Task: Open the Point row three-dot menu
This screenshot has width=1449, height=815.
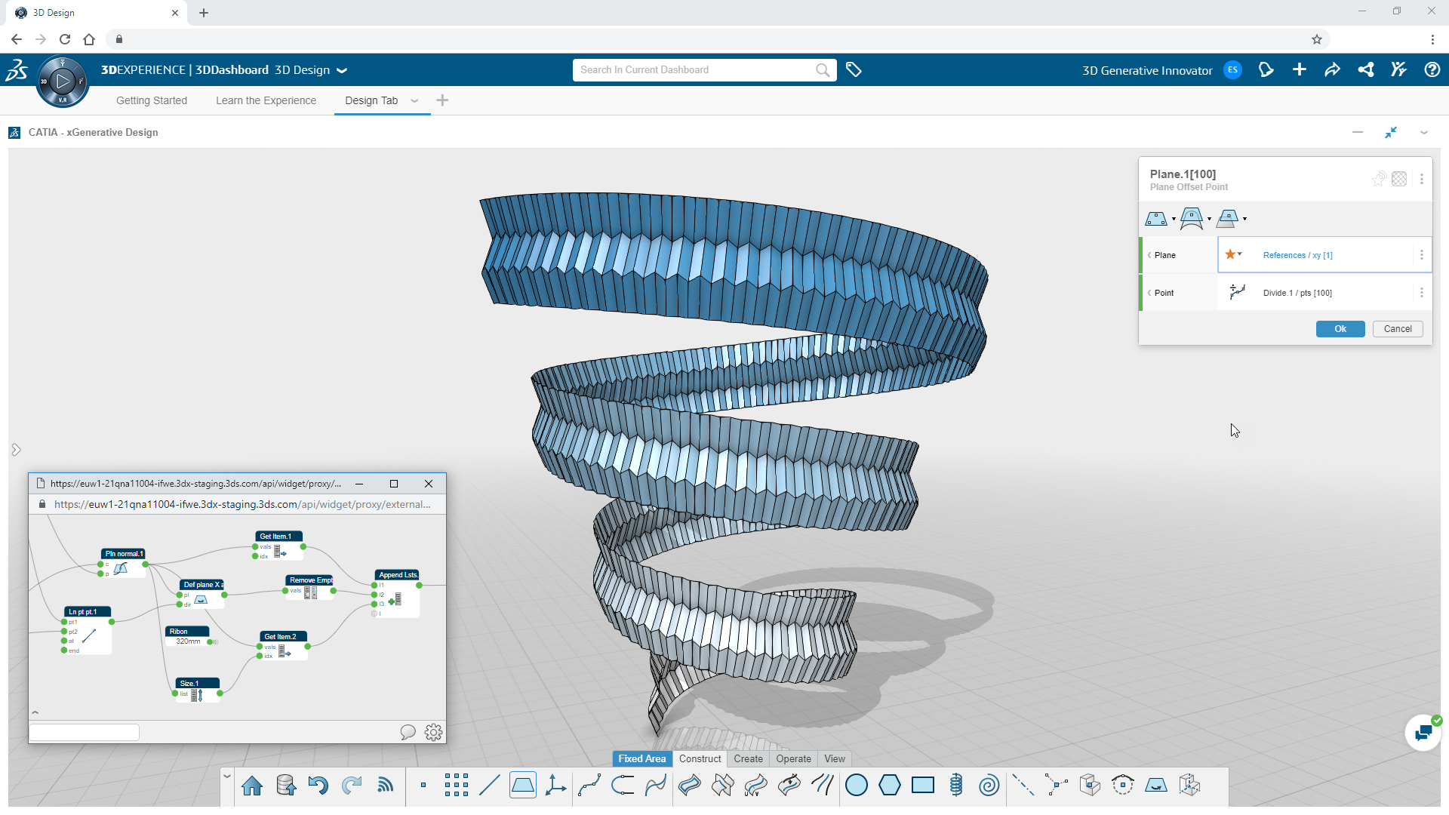Action: [x=1422, y=293]
